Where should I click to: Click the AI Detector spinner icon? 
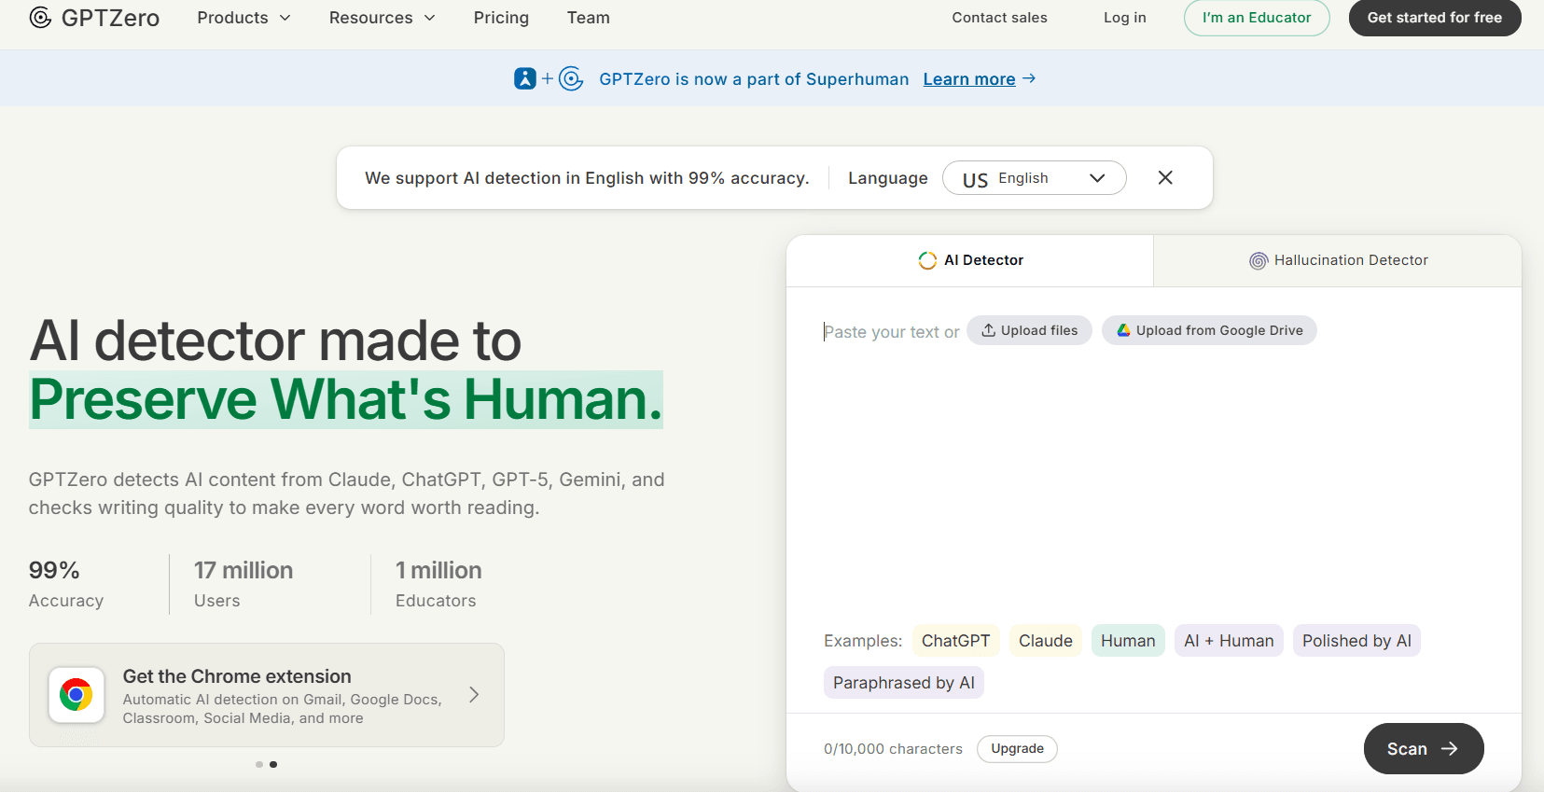pos(927,260)
